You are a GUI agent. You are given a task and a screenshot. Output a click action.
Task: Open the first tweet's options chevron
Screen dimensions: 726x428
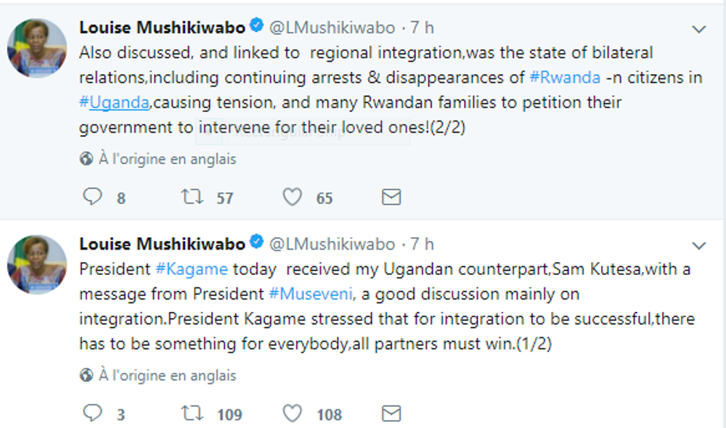pyautogui.click(x=698, y=30)
